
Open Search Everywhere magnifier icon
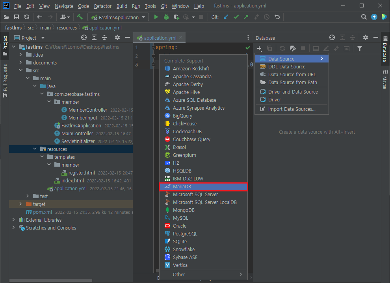tap(364, 17)
